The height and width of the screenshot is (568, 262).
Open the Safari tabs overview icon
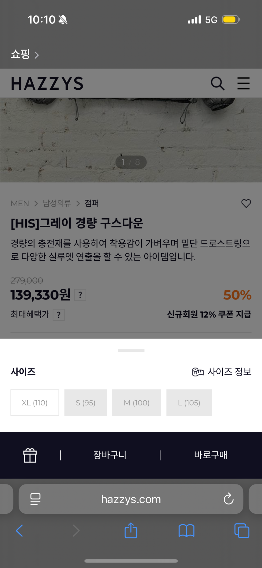click(x=242, y=531)
